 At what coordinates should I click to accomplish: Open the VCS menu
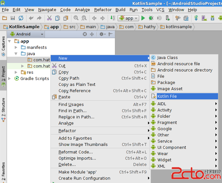[160, 10]
